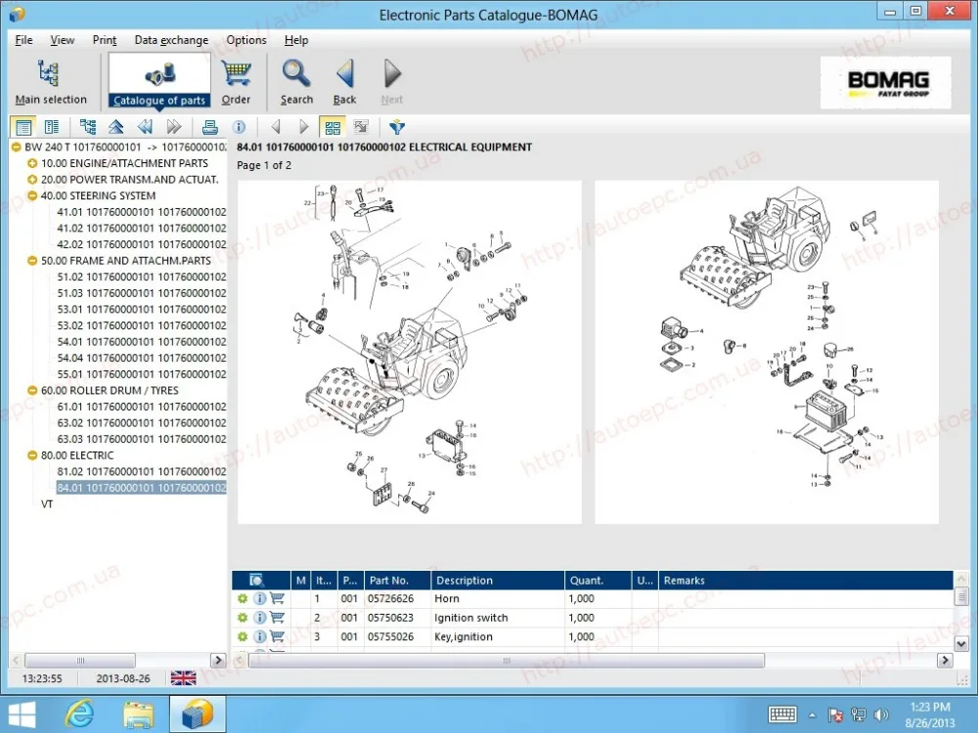Click the tree structure toolbar icon
The image size is (978, 733).
pyautogui.click(x=87, y=127)
